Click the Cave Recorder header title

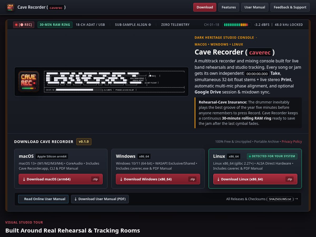pyautogui.click(x=42, y=7)
